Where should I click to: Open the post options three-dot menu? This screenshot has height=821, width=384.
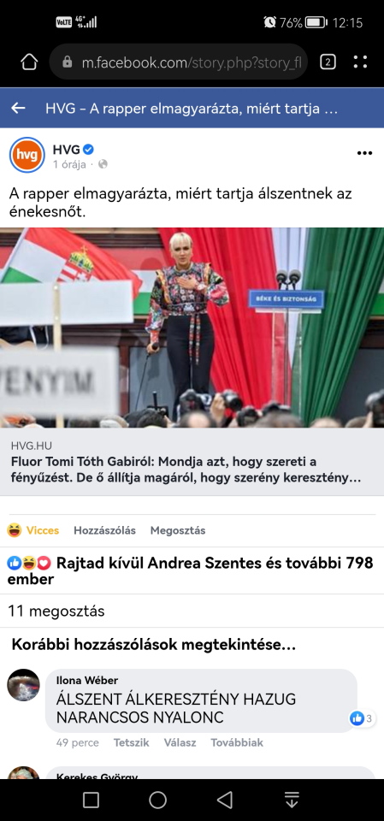tap(364, 153)
